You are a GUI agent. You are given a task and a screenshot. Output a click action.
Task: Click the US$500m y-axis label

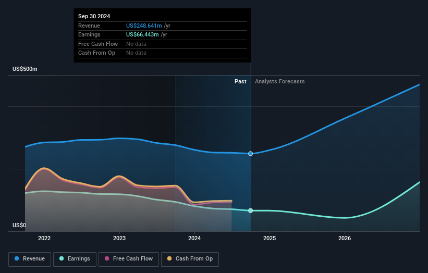(25, 69)
